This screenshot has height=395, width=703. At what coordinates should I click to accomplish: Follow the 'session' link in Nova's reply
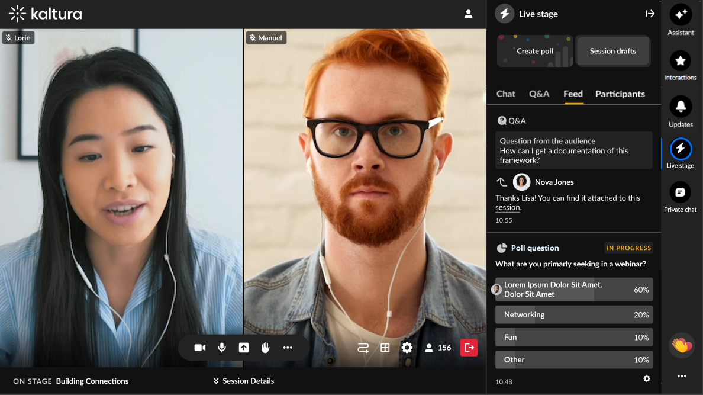pos(508,207)
